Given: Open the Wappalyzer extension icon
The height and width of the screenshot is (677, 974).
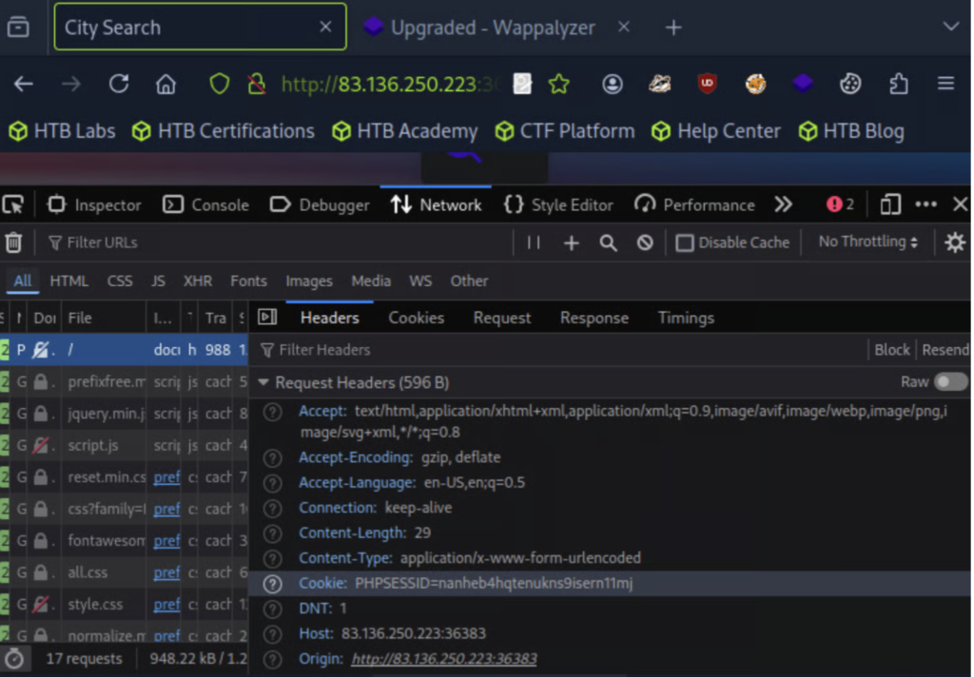Looking at the screenshot, I should [802, 84].
